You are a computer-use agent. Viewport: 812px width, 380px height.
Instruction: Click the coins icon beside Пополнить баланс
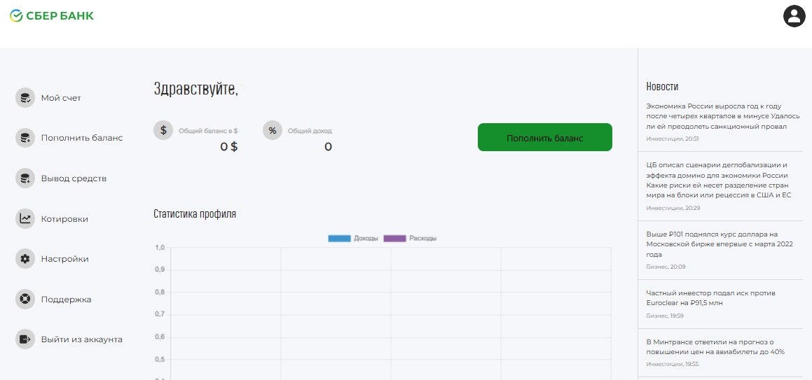pyautogui.click(x=25, y=138)
